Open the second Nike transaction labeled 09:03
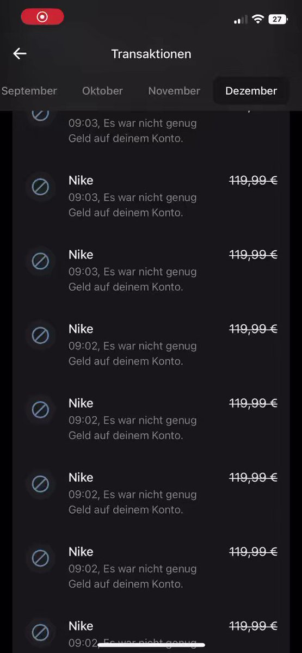 (151, 270)
